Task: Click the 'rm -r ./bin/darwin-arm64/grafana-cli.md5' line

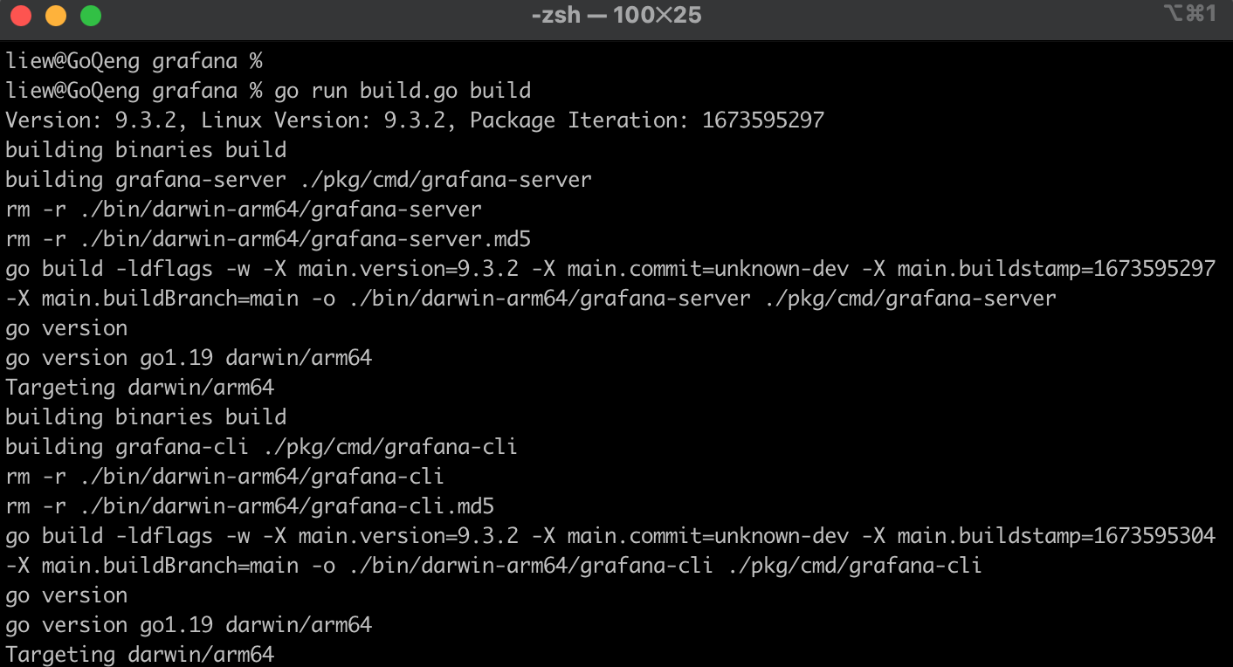Action: click(250, 506)
